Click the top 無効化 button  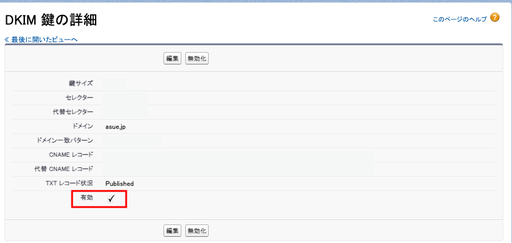[197, 59]
